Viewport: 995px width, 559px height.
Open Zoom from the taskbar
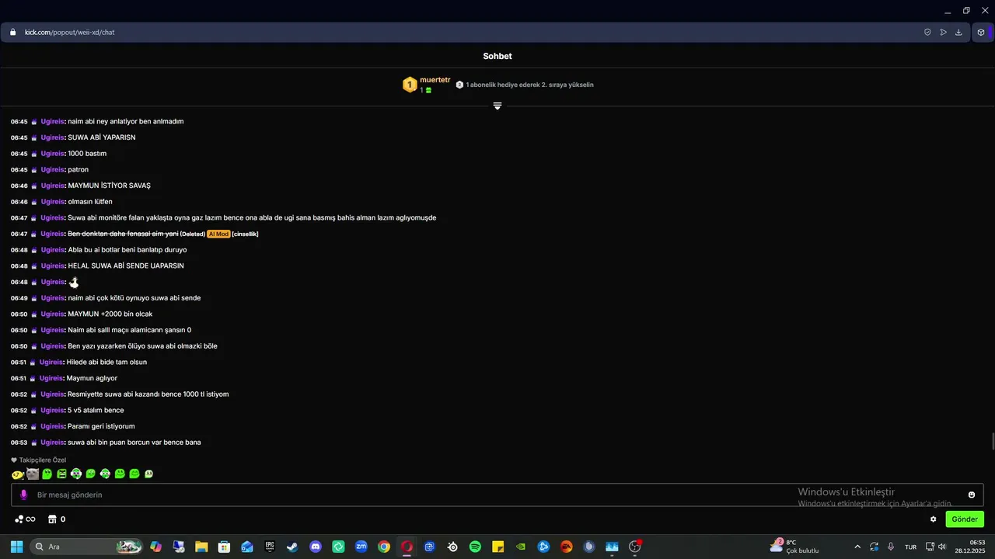[361, 547]
